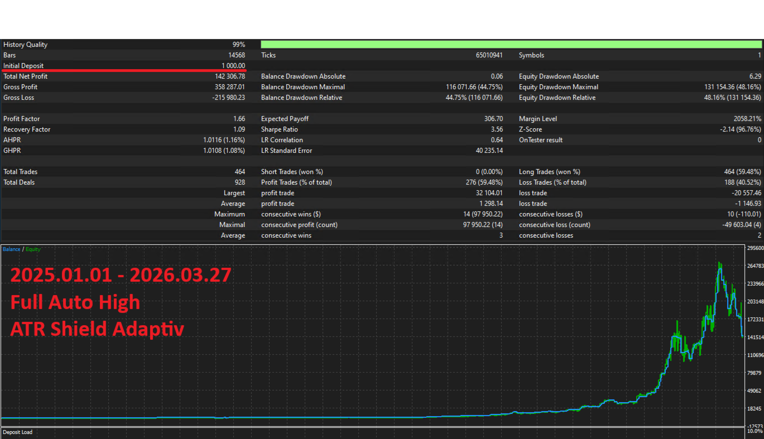Click the AHPR value 1.0116 (1.16%)
This screenshot has height=439, width=764.
pos(224,140)
